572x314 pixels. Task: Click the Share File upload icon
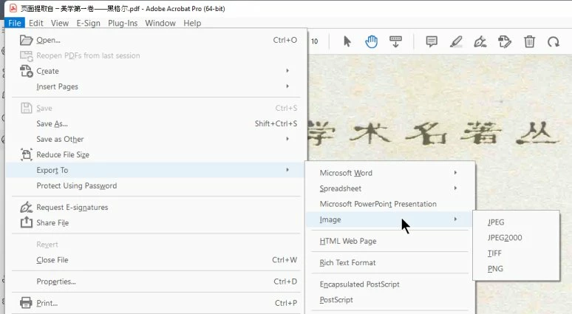pyautogui.click(x=27, y=222)
